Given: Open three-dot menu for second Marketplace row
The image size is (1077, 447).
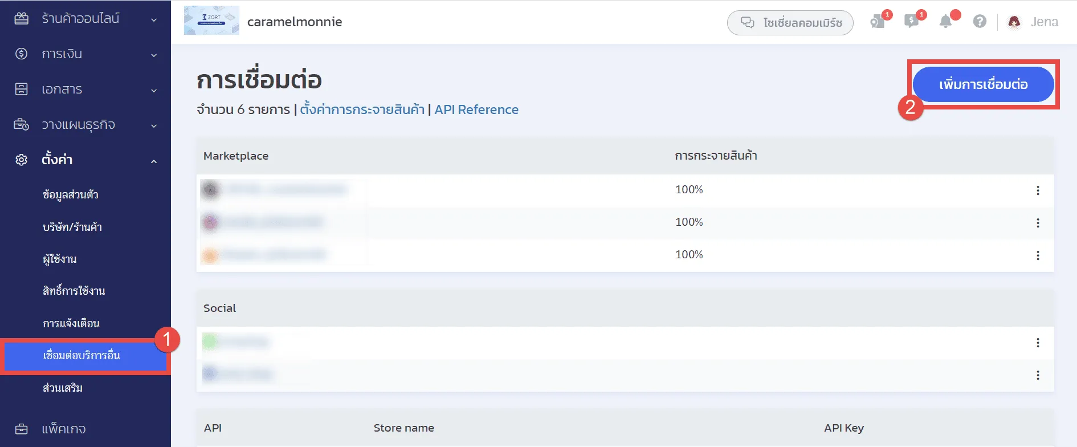Looking at the screenshot, I should click(1038, 223).
